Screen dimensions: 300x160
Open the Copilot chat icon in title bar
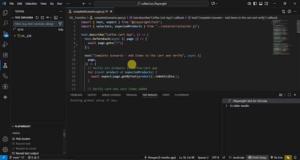[213, 4]
